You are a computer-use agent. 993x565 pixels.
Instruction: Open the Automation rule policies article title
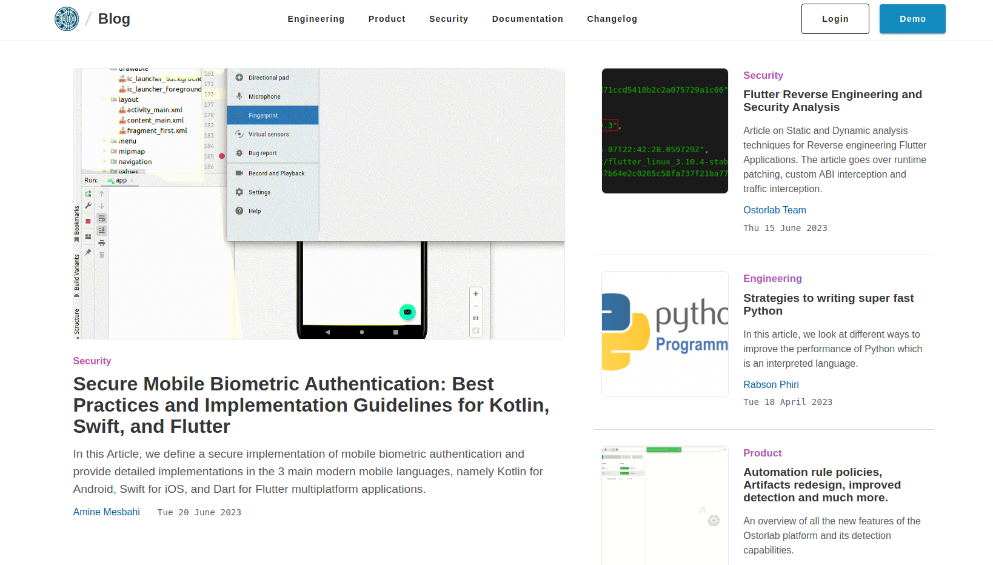(822, 485)
